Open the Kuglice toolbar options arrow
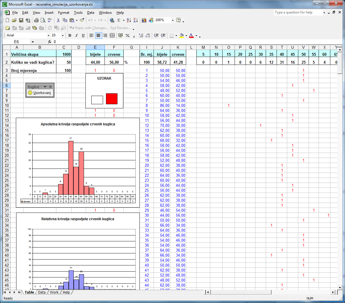Image resolution: width=345 pixels, height=303 pixels. tap(45, 87)
